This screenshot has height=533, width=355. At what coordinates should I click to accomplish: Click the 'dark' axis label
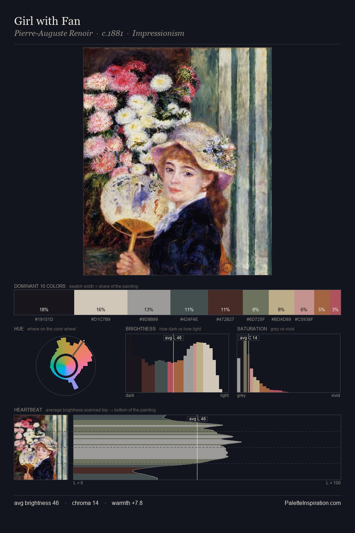point(130,395)
